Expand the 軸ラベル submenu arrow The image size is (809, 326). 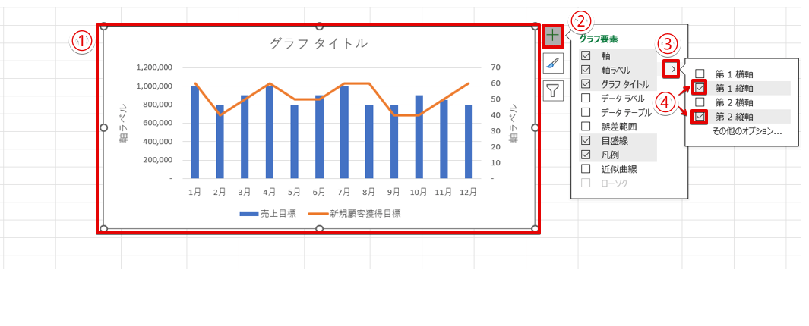pyautogui.click(x=672, y=70)
